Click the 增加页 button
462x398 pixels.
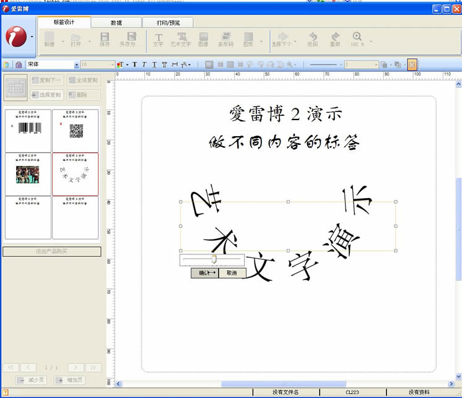70,380
